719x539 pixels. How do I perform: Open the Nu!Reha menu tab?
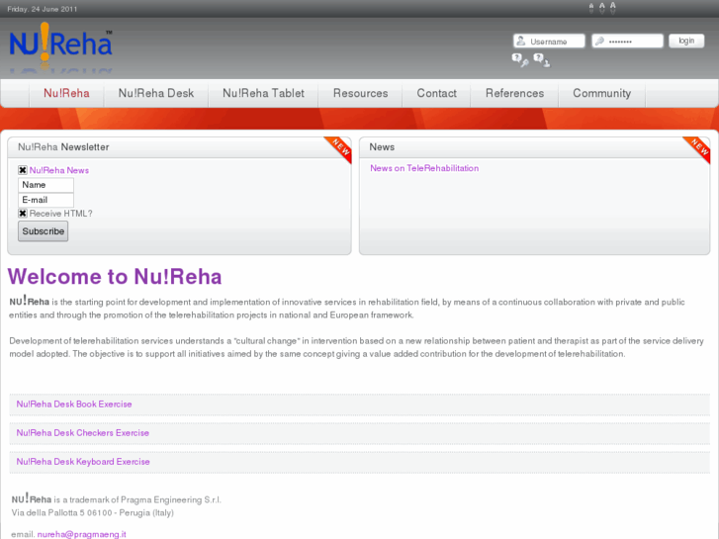[66, 93]
